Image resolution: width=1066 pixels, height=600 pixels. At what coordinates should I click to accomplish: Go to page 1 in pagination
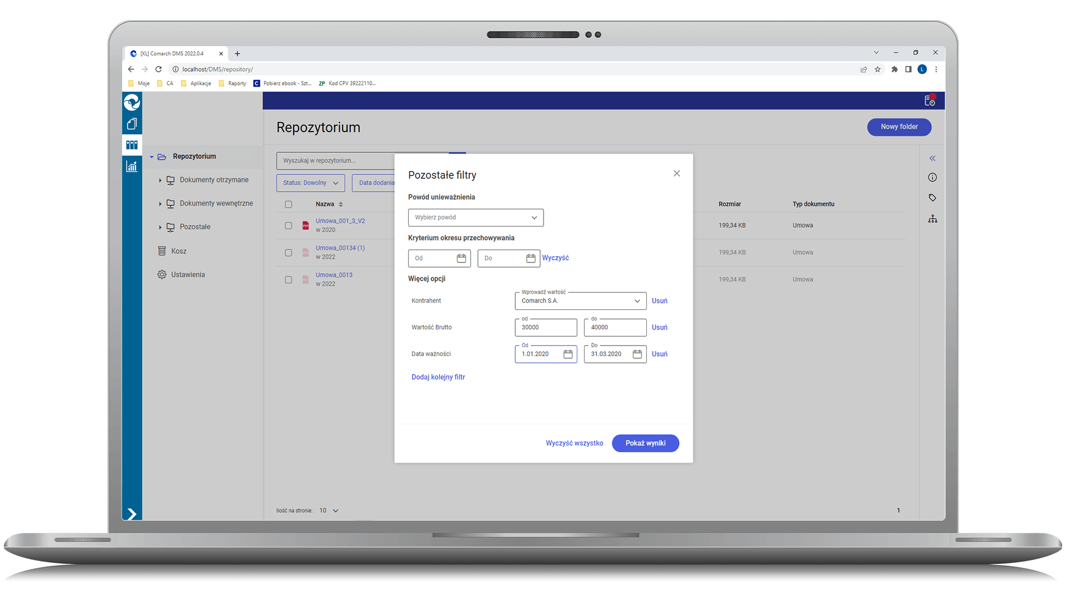click(898, 511)
